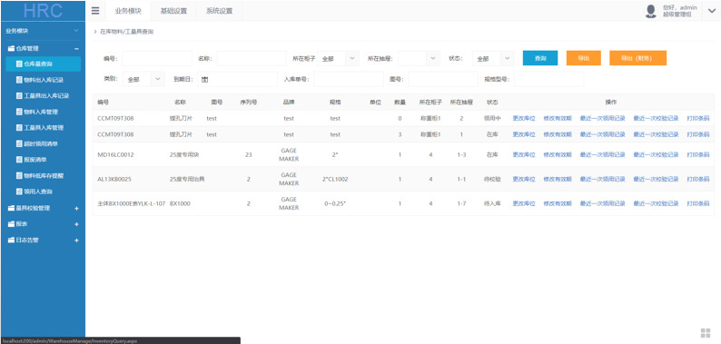721x344 pixels.
Task: Click 最近一次领用记录 in the BX1000 row
Action: tap(602, 203)
